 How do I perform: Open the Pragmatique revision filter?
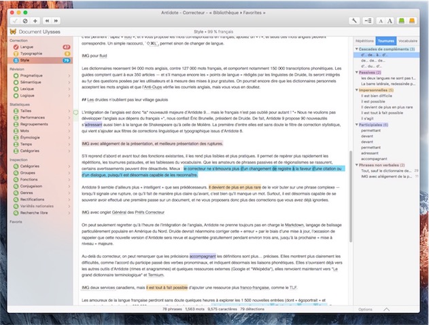click(x=41, y=75)
